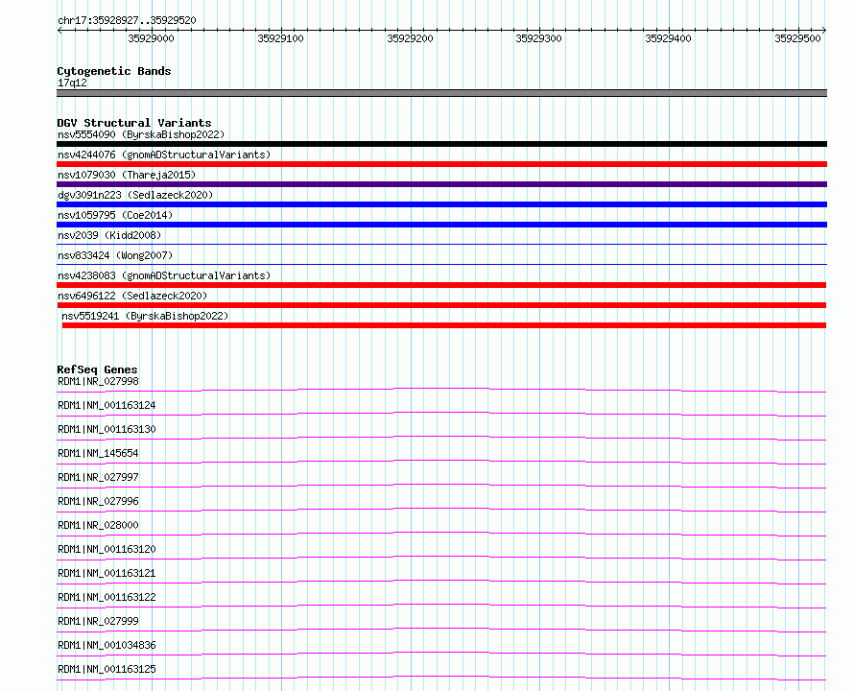The width and height of the screenshot is (854, 691).
Task: Open transcript RDM1|NM_001163124
Action: pyautogui.click(x=107, y=405)
